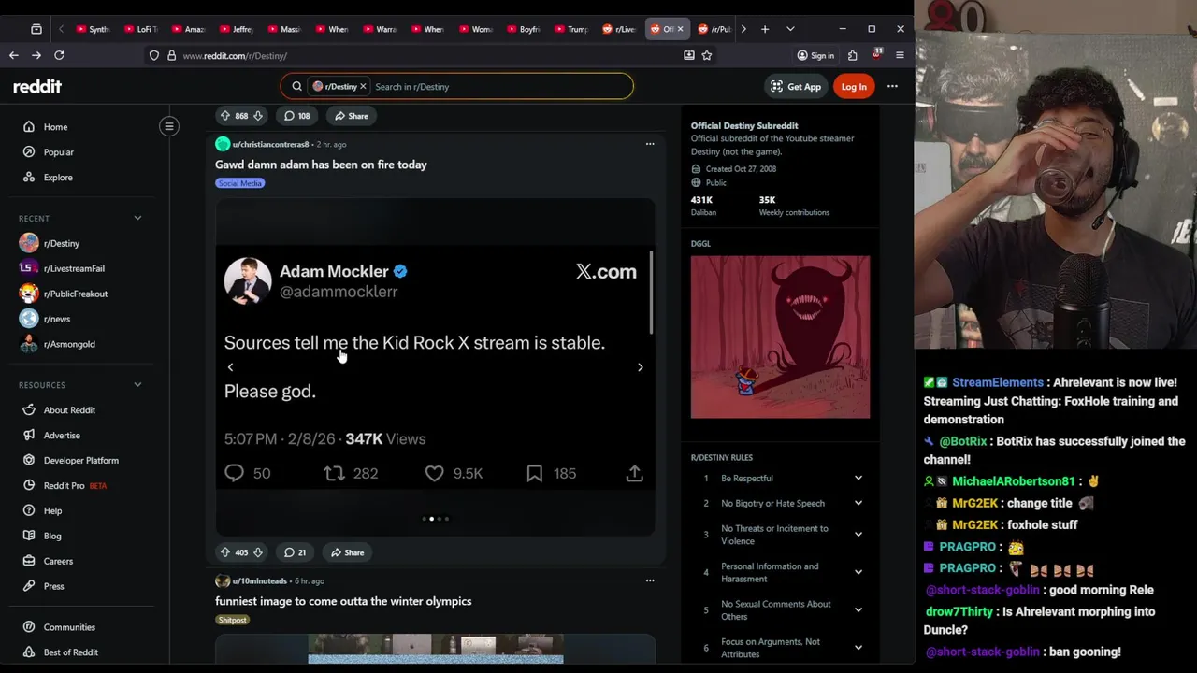
Task: Upvote the post showing 868 score
Action: tap(224, 116)
